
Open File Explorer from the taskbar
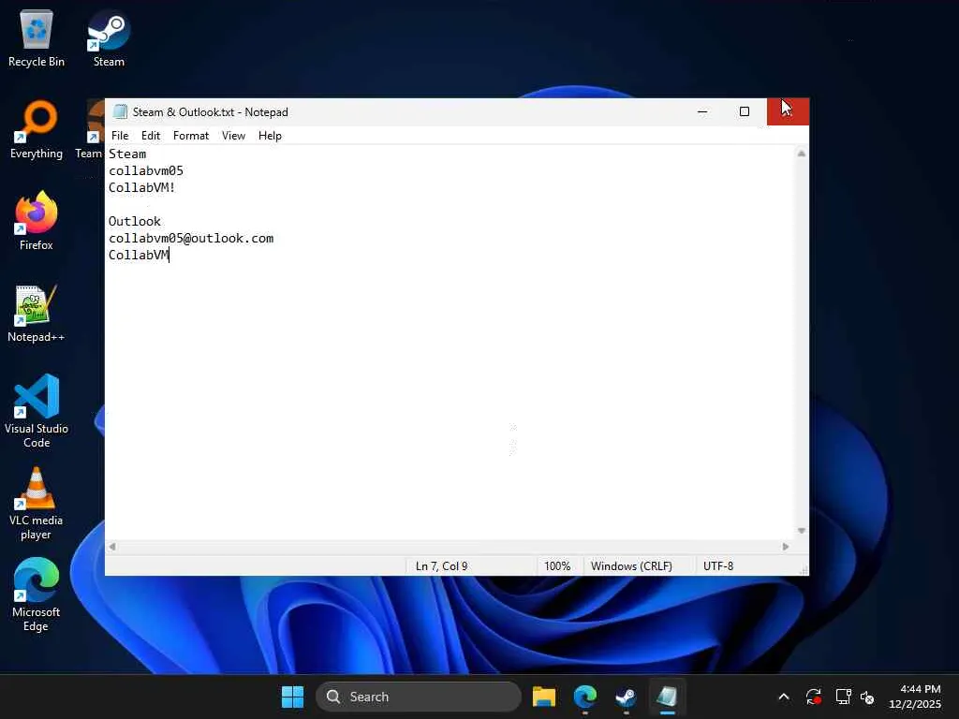click(x=544, y=697)
